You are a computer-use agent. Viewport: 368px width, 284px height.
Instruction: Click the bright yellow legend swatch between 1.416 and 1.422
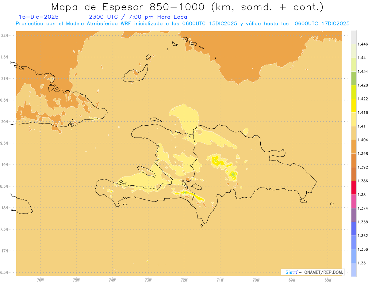tap(354, 106)
